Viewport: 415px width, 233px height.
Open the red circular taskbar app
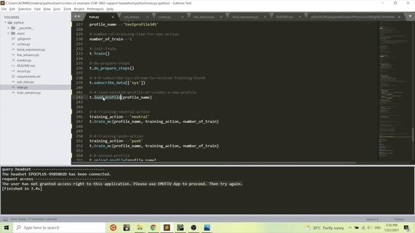pos(113,227)
